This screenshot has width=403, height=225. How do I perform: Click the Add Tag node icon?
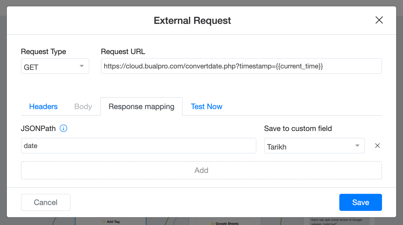[103, 221]
